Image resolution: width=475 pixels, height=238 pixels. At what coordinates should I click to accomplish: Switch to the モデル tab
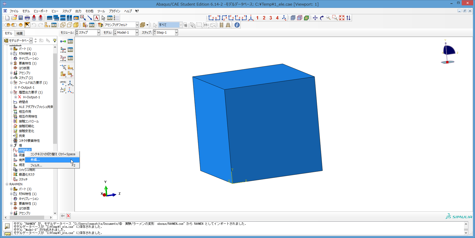click(9, 33)
